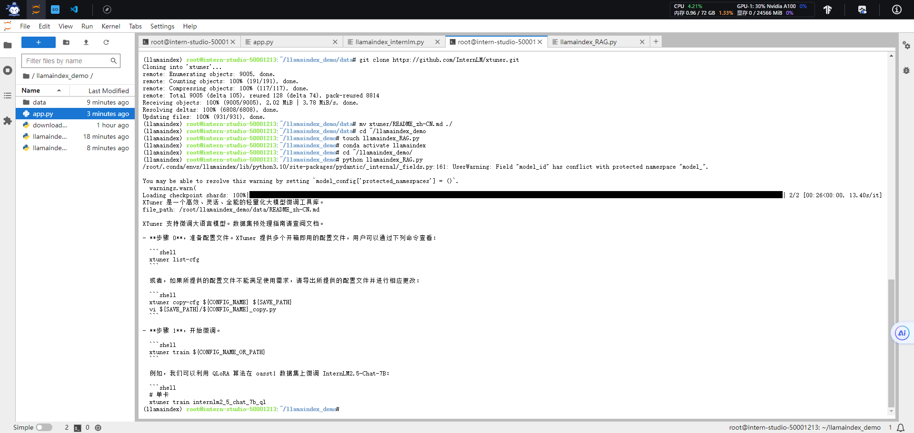The height and width of the screenshot is (433, 914).
Task: Open the resource monitor toggle icon
Action: 862,10
